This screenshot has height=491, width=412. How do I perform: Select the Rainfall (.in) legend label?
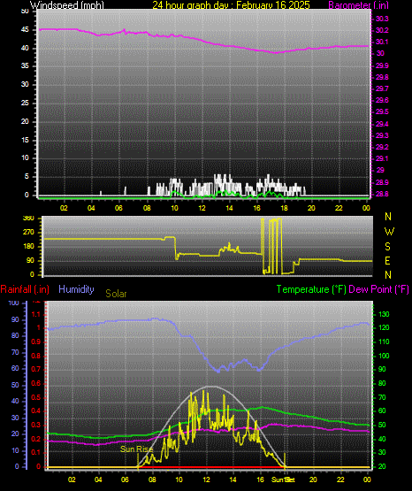click(25, 289)
